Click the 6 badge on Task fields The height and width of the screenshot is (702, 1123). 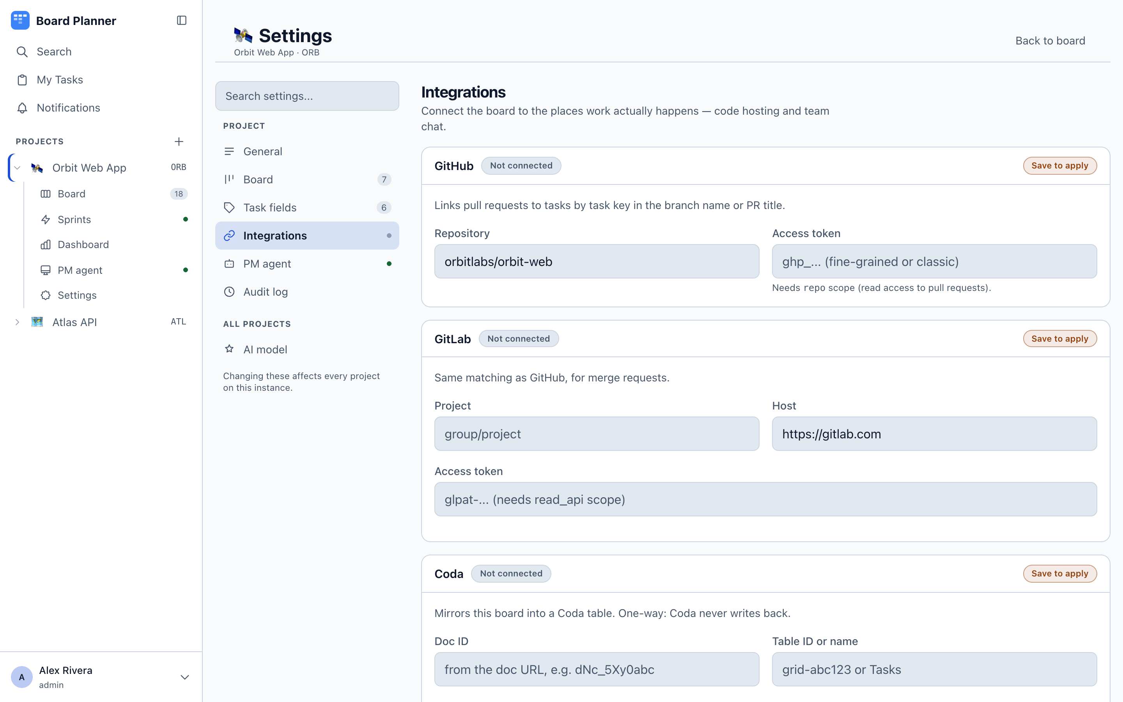pos(384,207)
